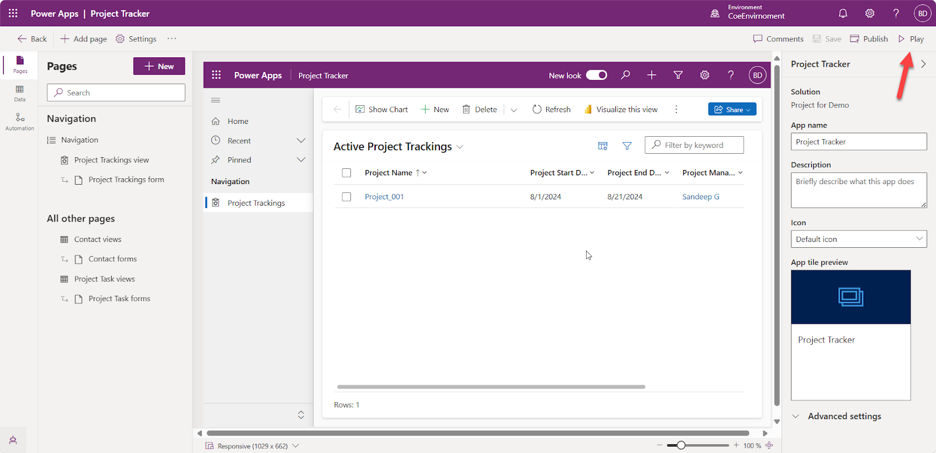Screen dimensions: 936x453
Task: Select the Data rail icon
Action: pyautogui.click(x=20, y=94)
